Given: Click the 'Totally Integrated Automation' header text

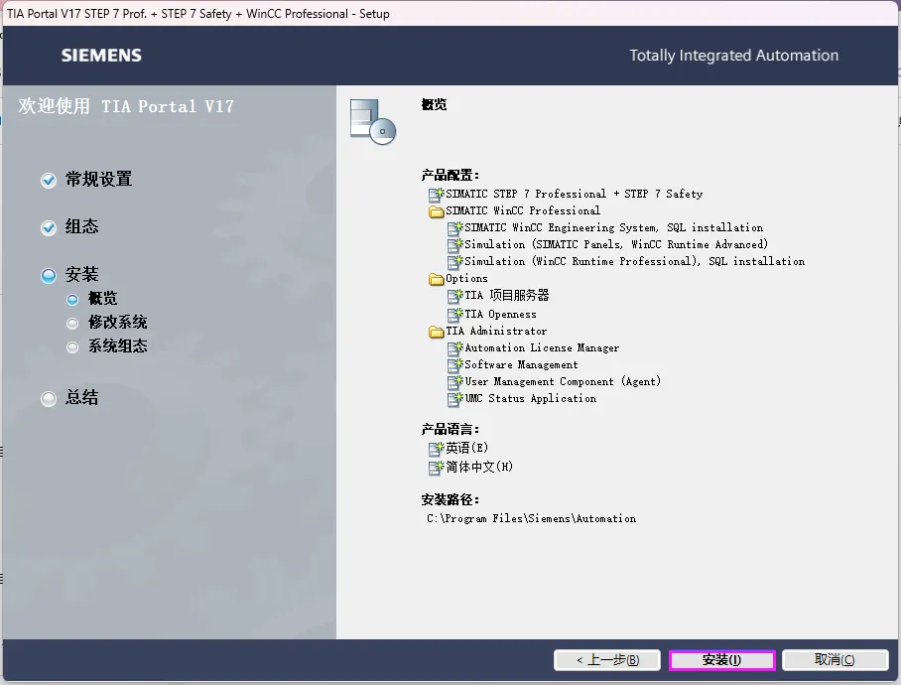Looking at the screenshot, I should [733, 56].
